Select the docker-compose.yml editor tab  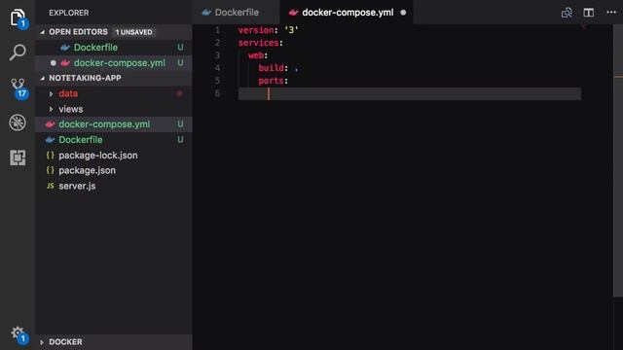[x=347, y=13]
